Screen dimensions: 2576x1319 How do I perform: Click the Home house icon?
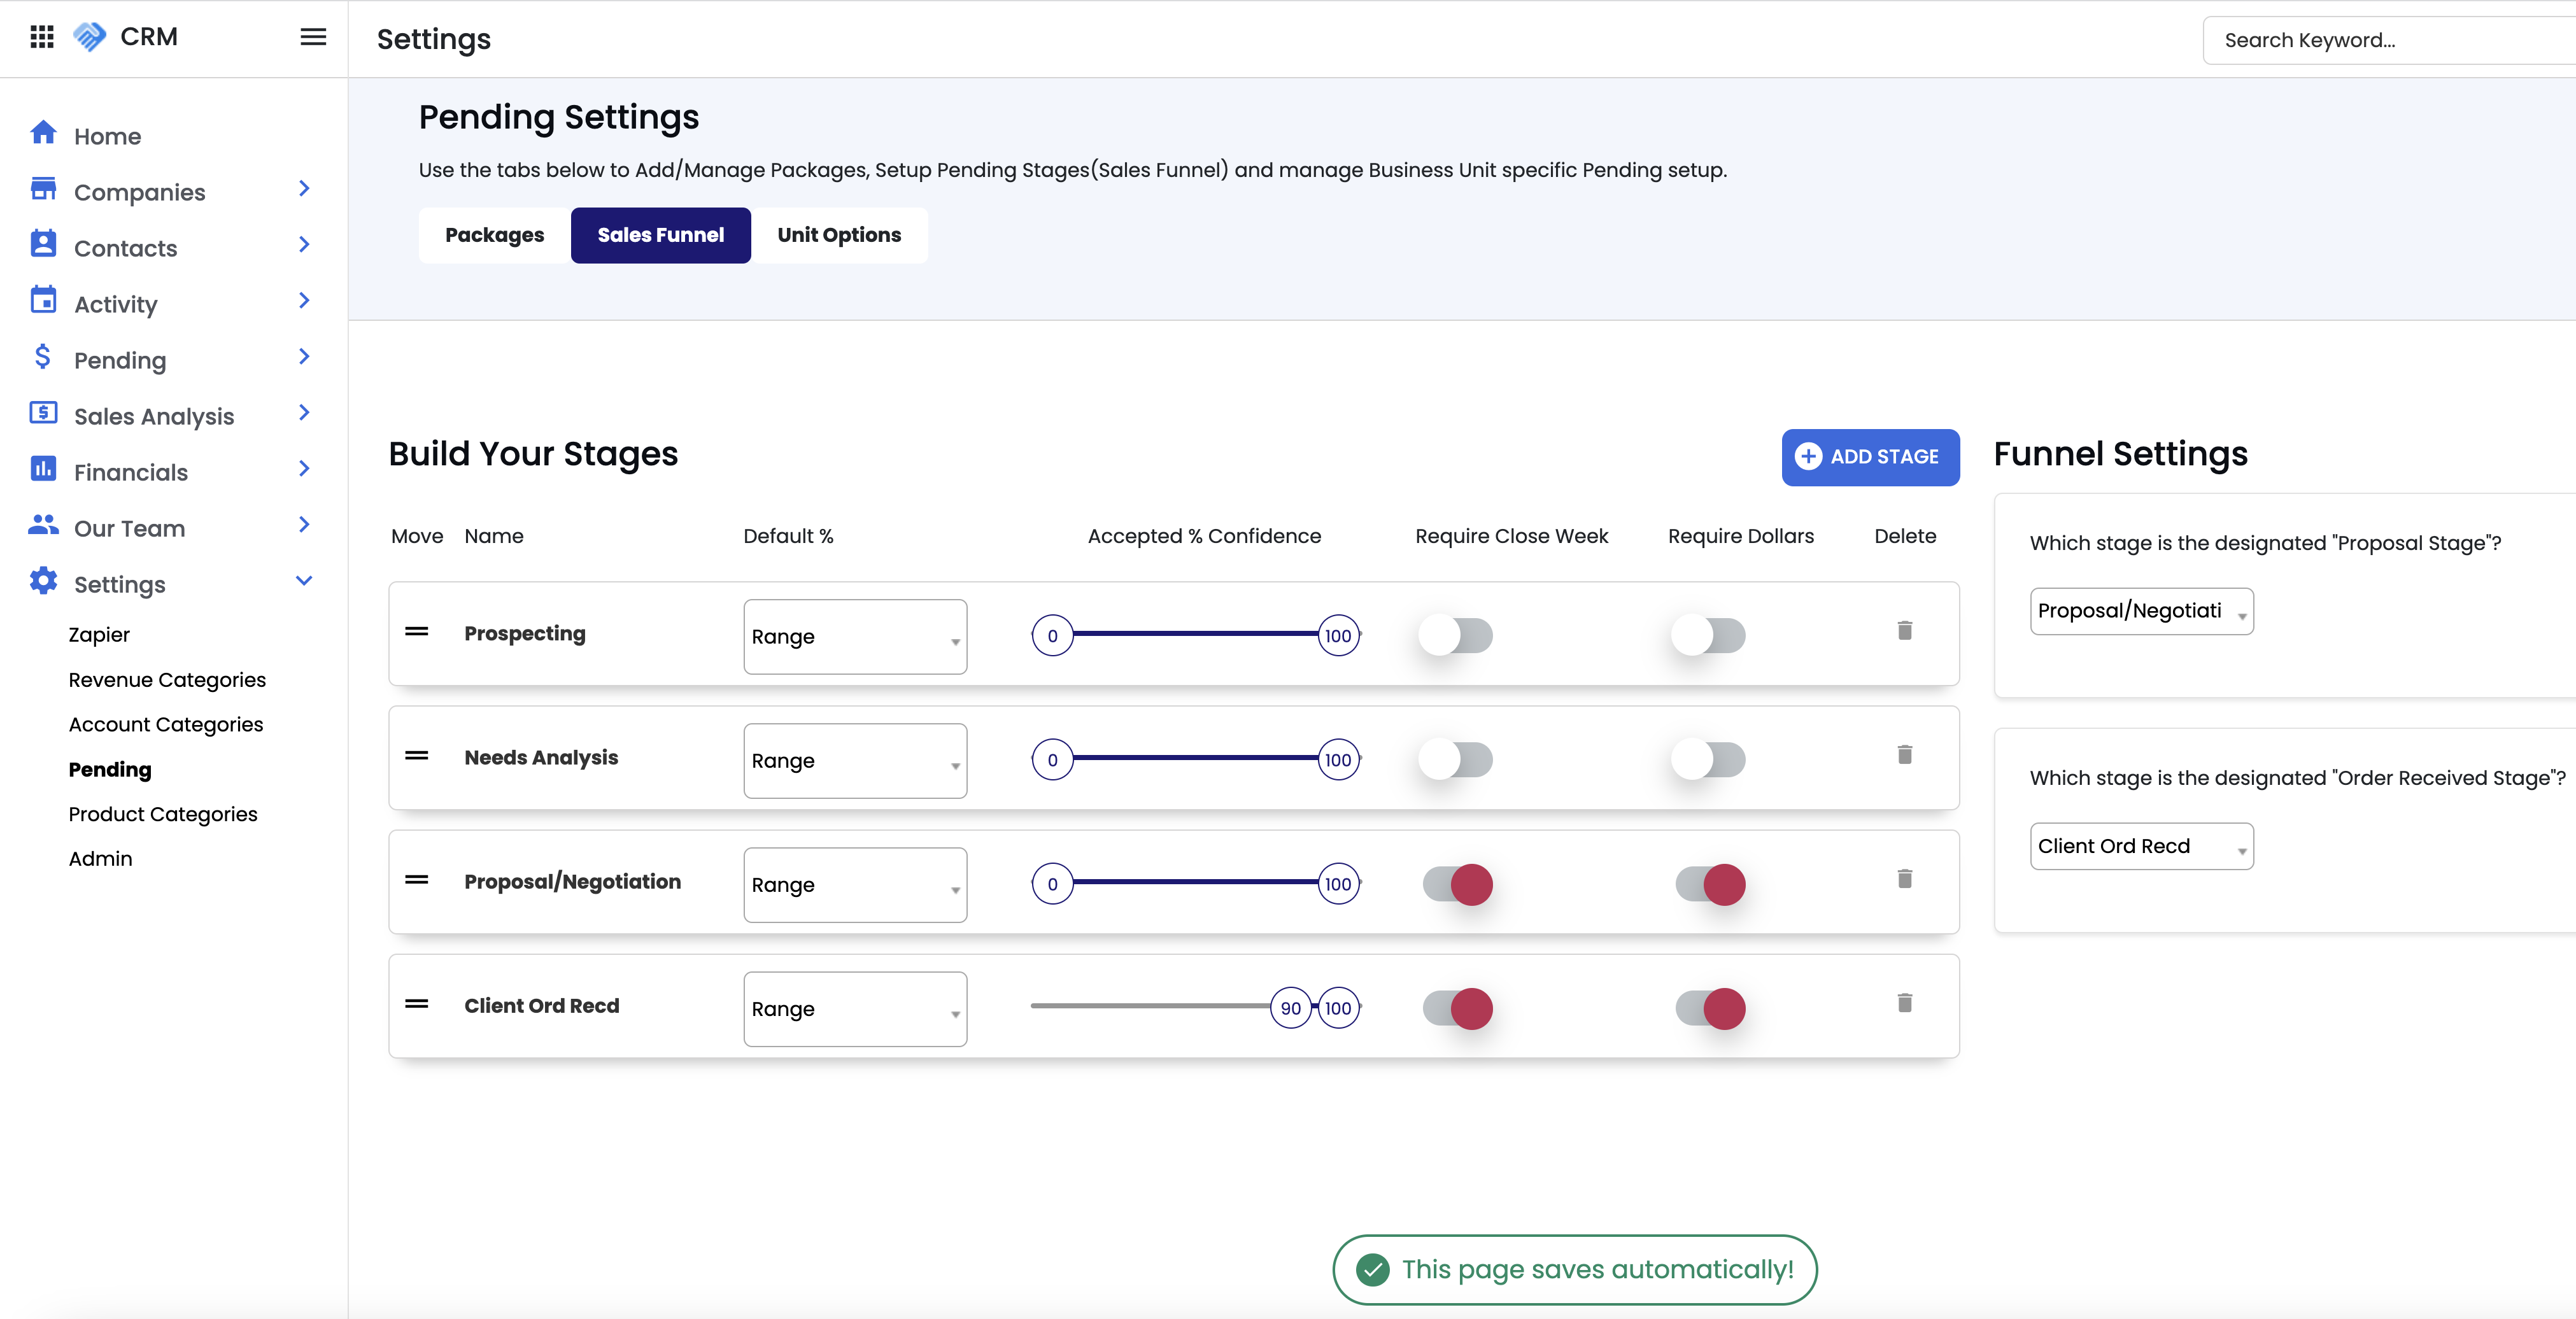[43, 133]
